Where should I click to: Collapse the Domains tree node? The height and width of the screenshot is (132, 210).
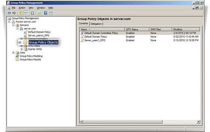pos(13,25)
